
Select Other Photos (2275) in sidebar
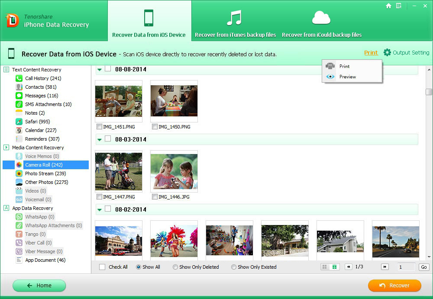46,182
